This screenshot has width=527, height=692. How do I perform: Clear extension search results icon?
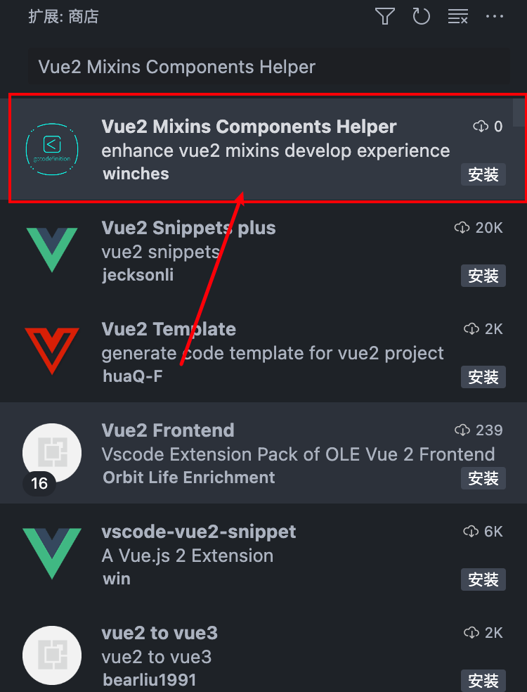[457, 16]
